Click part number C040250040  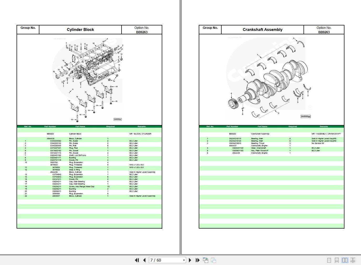coord(56,146)
